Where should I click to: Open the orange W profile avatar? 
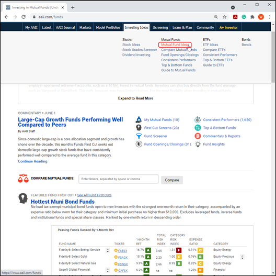261,17
